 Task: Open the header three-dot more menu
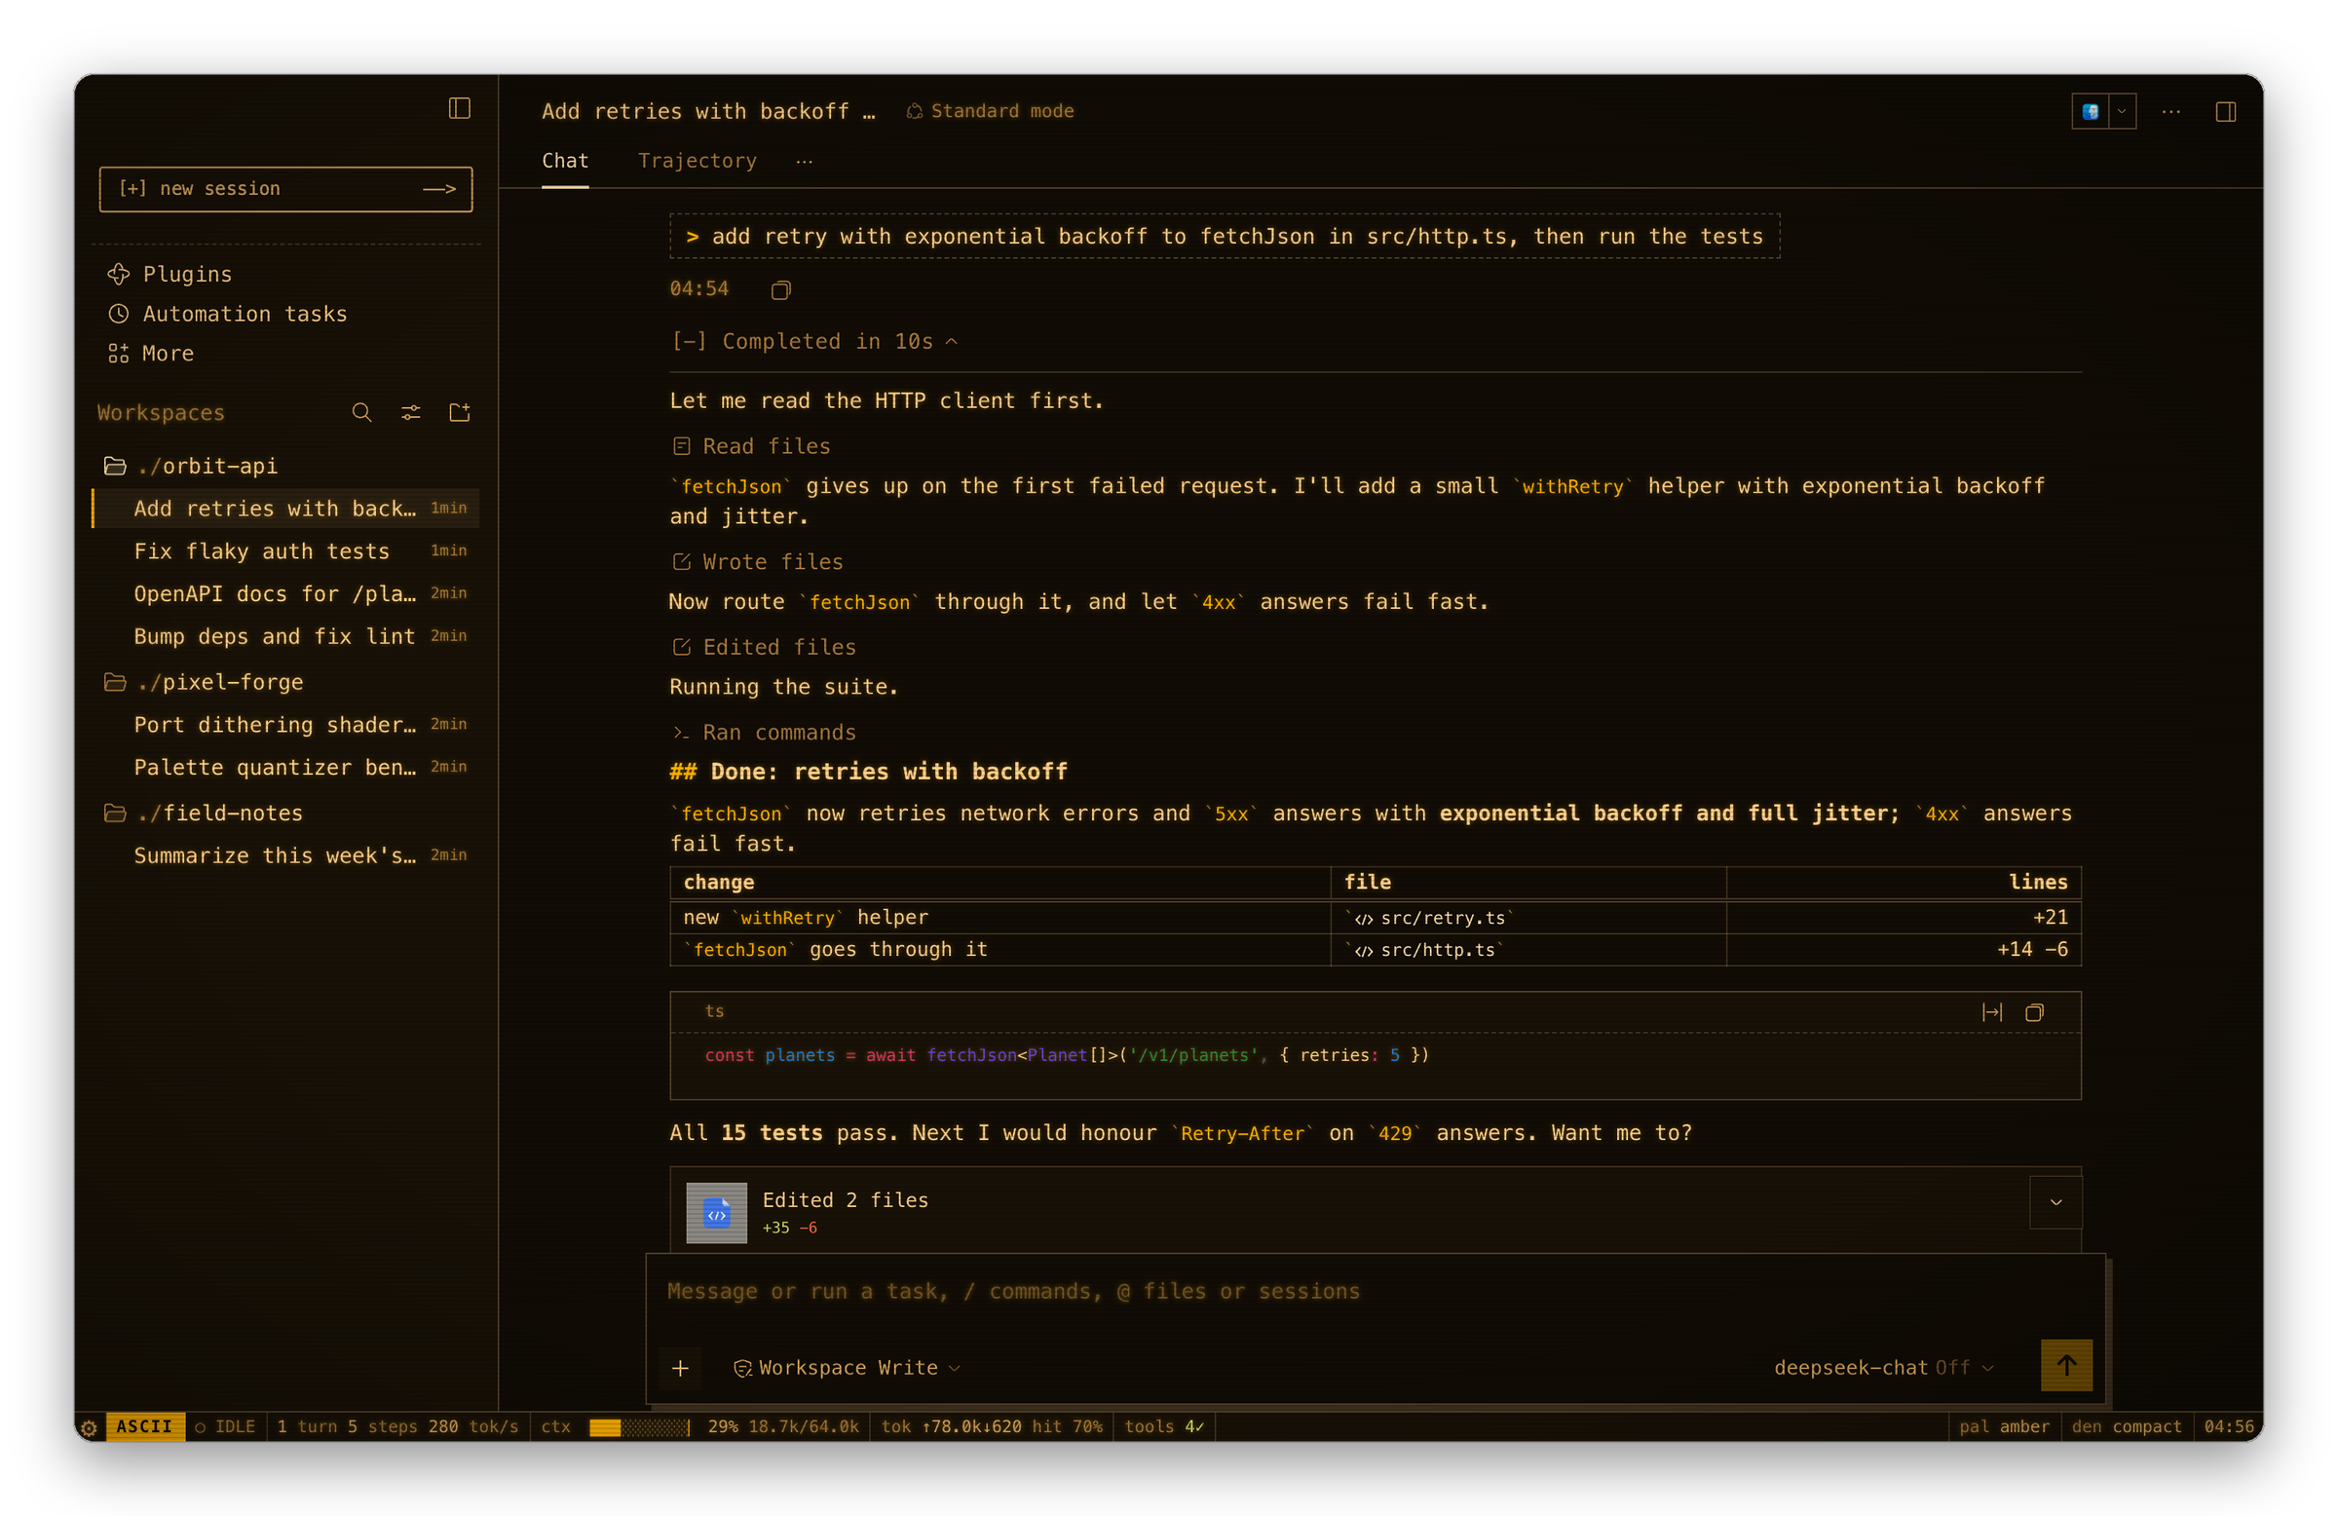click(x=2171, y=112)
